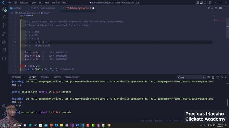Image resolution: width=229 pixels, height=128 pixels.
Task: Click the Run Code play icon
Action: click(x=209, y=8)
